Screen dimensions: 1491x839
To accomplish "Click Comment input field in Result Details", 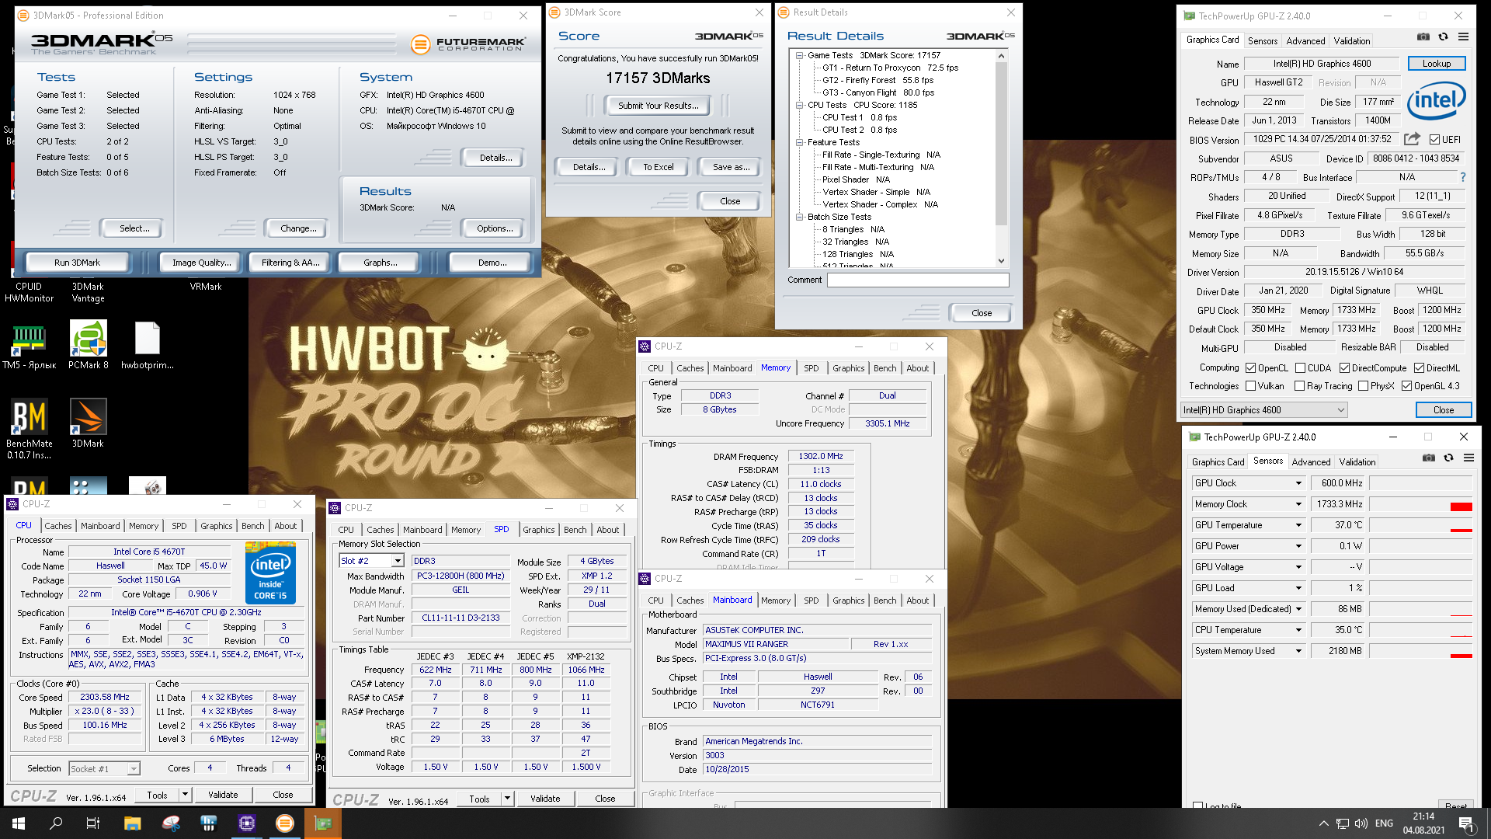I will pos(918,280).
